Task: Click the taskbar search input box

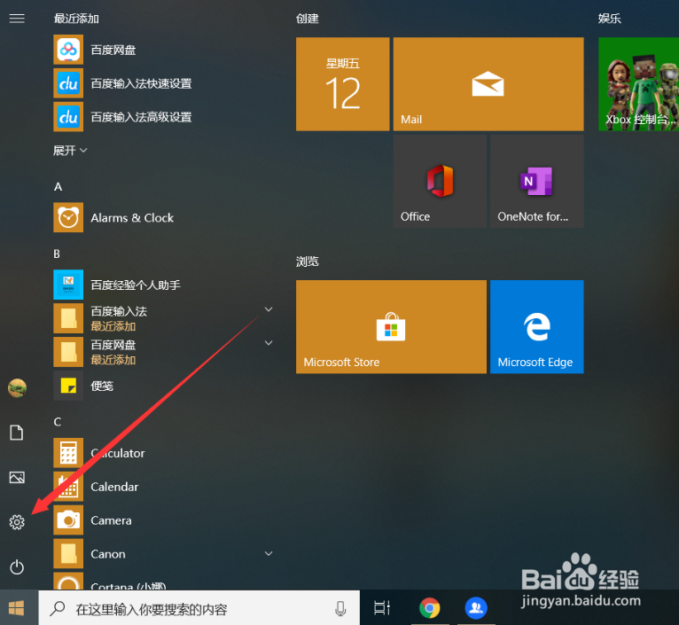Action: 199,608
